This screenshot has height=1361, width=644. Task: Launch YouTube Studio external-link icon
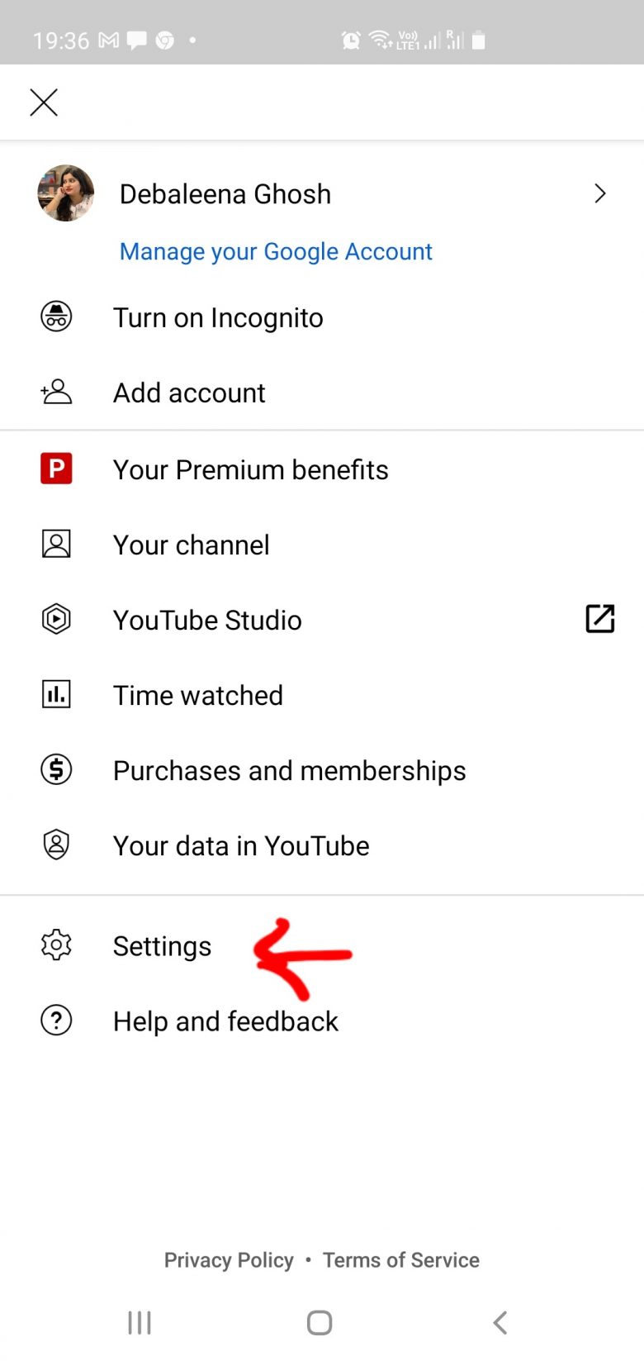(x=600, y=619)
